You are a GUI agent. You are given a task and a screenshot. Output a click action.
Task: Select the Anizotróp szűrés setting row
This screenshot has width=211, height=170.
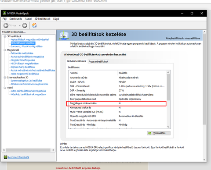[x=117, y=78]
